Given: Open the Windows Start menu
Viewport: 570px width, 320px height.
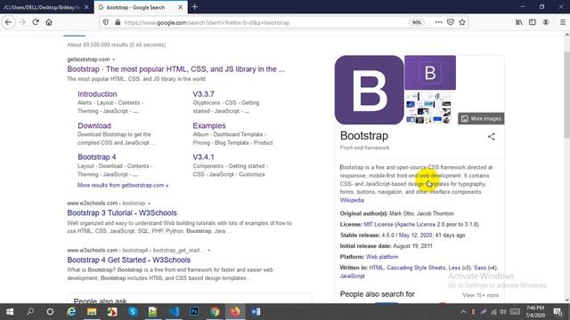Looking at the screenshot, I should [x=10, y=312].
